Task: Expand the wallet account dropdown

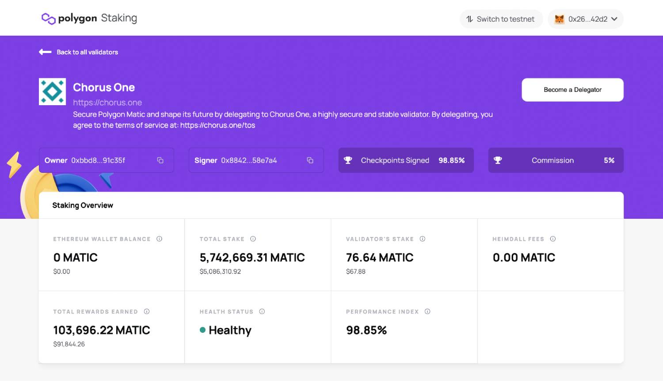Action: 614,19
